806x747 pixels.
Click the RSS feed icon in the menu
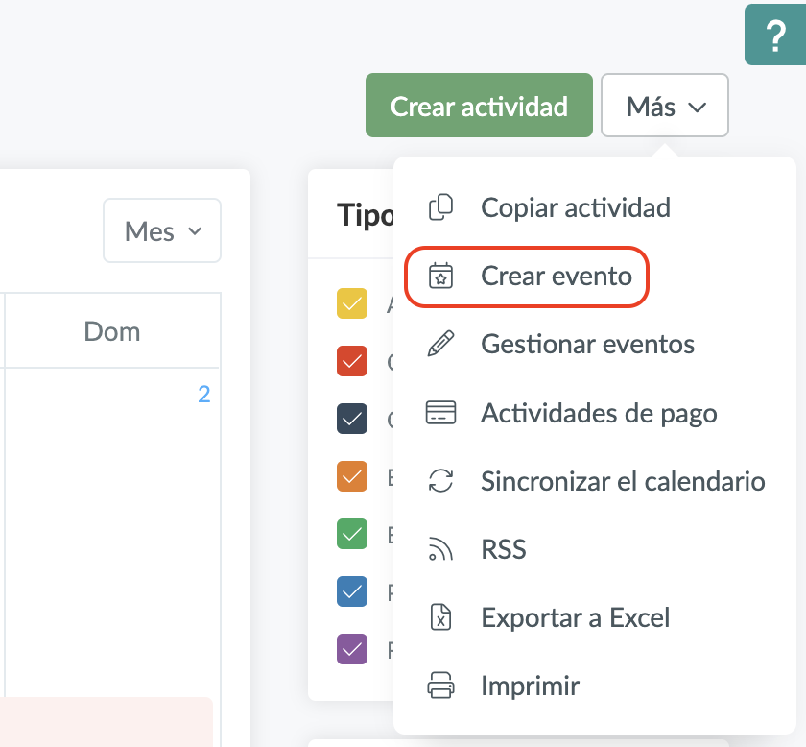[441, 549]
